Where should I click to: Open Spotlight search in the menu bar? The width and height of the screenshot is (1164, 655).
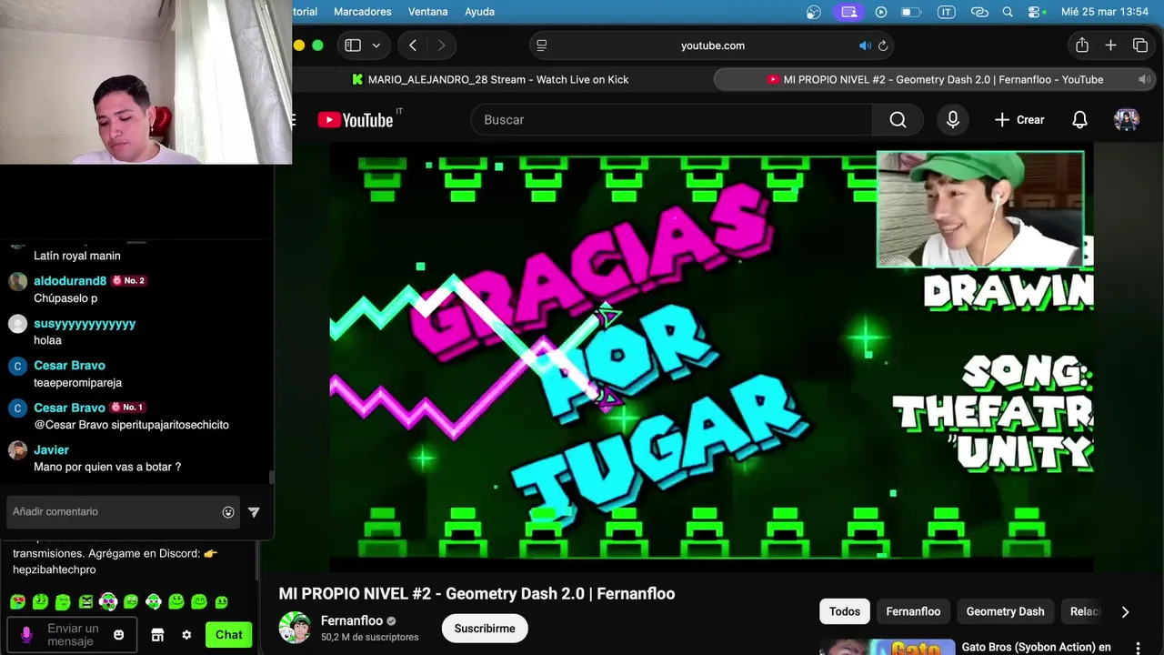point(1008,12)
